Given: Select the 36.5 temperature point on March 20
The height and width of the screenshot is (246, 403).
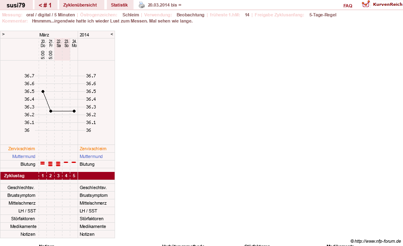Looking at the screenshot, I should (x=43, y=91).
